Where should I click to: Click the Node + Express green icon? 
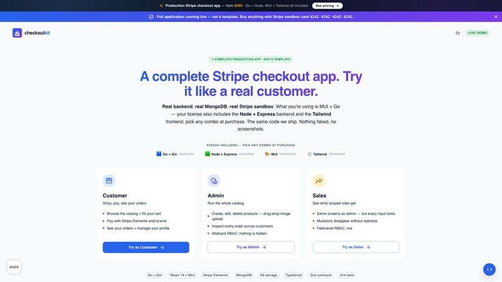coord(207,154)
